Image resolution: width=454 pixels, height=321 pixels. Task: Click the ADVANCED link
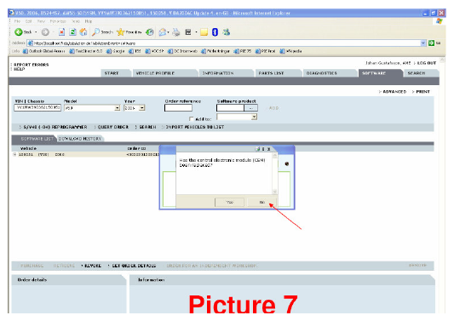tap(394, 92)
